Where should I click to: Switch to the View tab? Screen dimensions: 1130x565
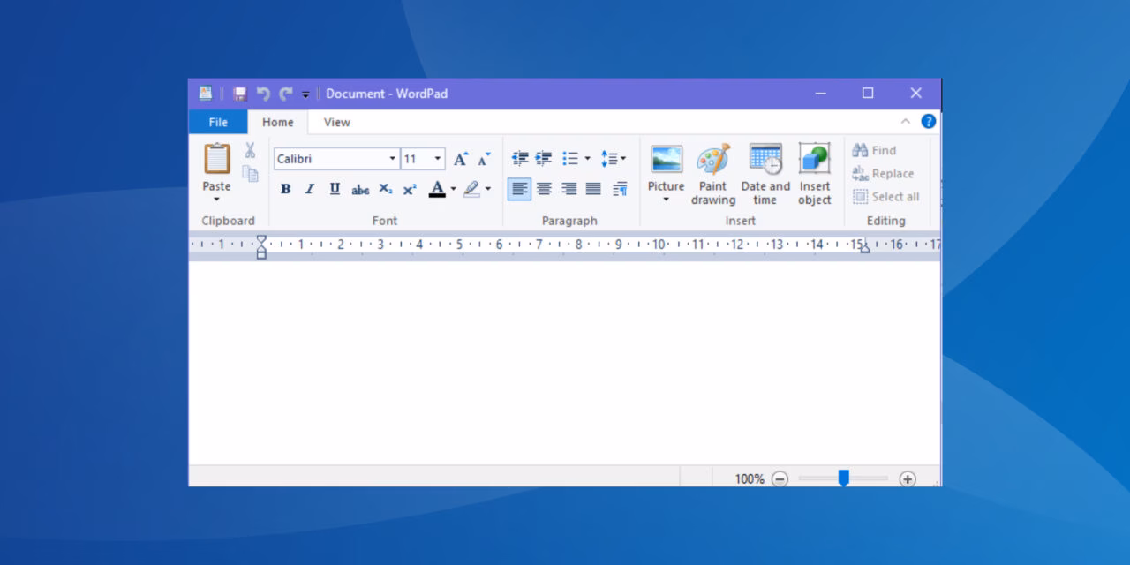(x=336, y=122)
